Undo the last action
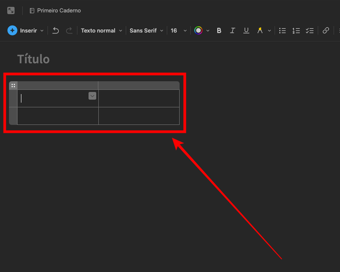This screenshot has width=340, height=272. pos(56,30)
